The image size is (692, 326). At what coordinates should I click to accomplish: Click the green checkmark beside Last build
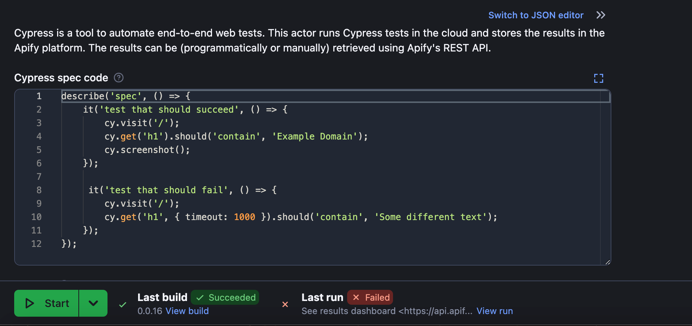[x=122, y=305]
